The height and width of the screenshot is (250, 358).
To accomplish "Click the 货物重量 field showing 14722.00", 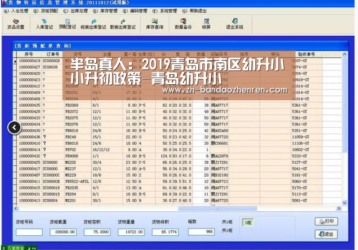I will (131, 232).
